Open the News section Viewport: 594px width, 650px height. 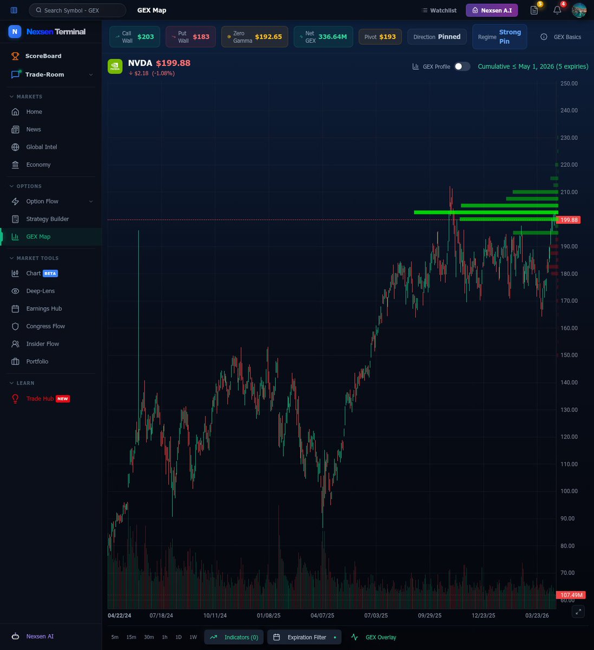pos(34,129)
